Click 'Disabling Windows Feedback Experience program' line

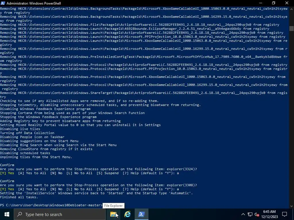(x=45, y=109)
